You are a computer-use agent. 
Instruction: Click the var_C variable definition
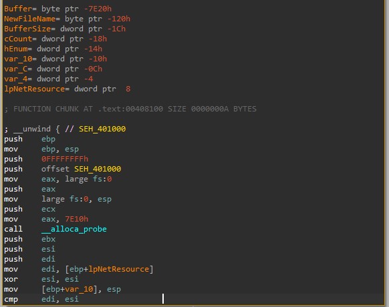click(53, 69)
